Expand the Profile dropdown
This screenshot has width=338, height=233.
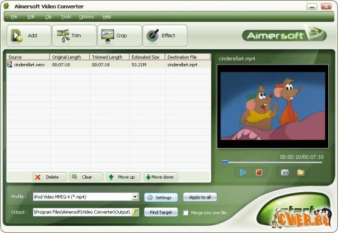tap(135, 197)
